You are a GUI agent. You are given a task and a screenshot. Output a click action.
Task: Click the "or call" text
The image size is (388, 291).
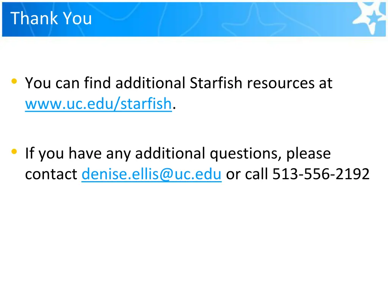coord(247,174)
